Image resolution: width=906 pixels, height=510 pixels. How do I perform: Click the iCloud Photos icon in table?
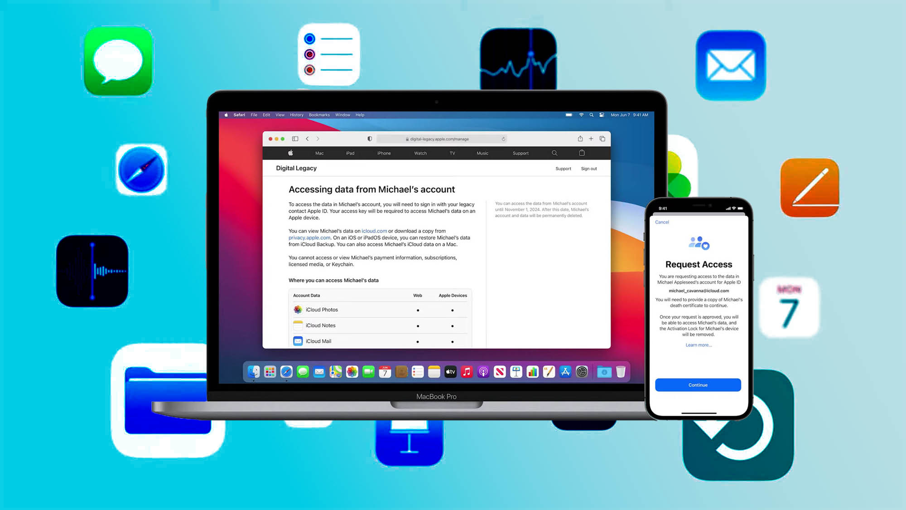(298, 310)
